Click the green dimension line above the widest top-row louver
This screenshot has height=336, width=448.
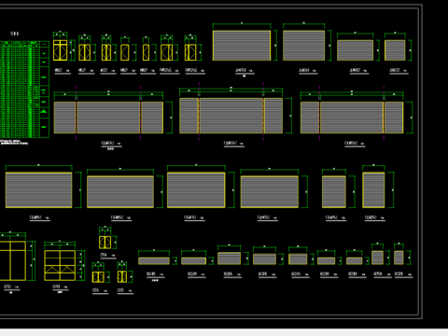pyautogui.click(x=242, y=24)
